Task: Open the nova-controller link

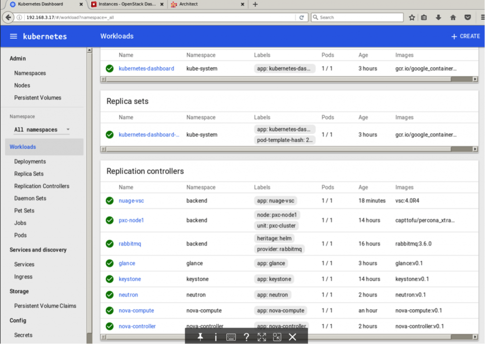Action: click(x=137, y=326)
